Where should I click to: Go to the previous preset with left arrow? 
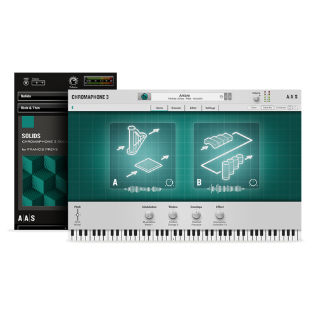pyautogui.click(x=225, y=97)
